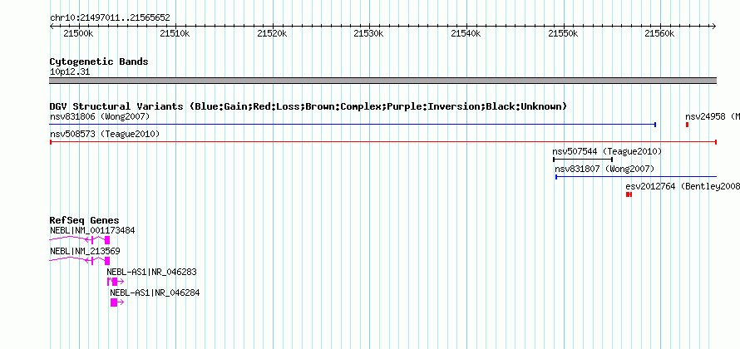Click the chr10:21497011..21565652 coordinate label
Viewport: 740px width, 349px height.
pos(110,18)
